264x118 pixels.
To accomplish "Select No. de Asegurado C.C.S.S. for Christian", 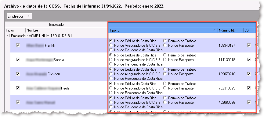I will [111, 74].
